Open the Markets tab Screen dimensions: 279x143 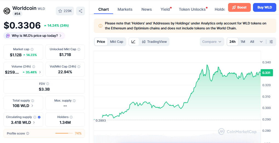[125, 9]
